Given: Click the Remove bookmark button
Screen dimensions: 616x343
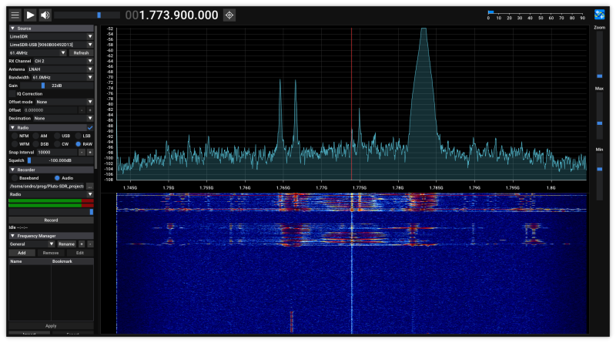Looking at the screenshot, I should [51, 253].
